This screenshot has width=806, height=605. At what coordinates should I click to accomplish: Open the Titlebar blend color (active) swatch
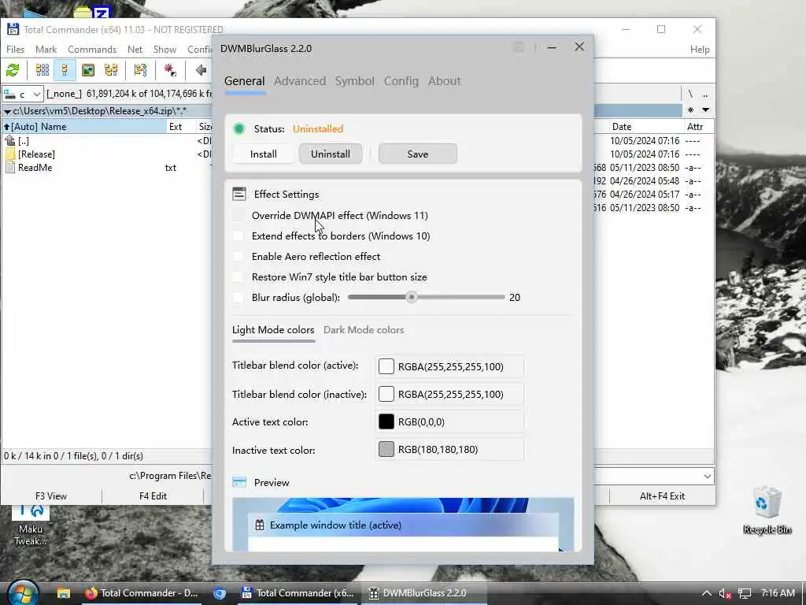click(x=386, y=366)
